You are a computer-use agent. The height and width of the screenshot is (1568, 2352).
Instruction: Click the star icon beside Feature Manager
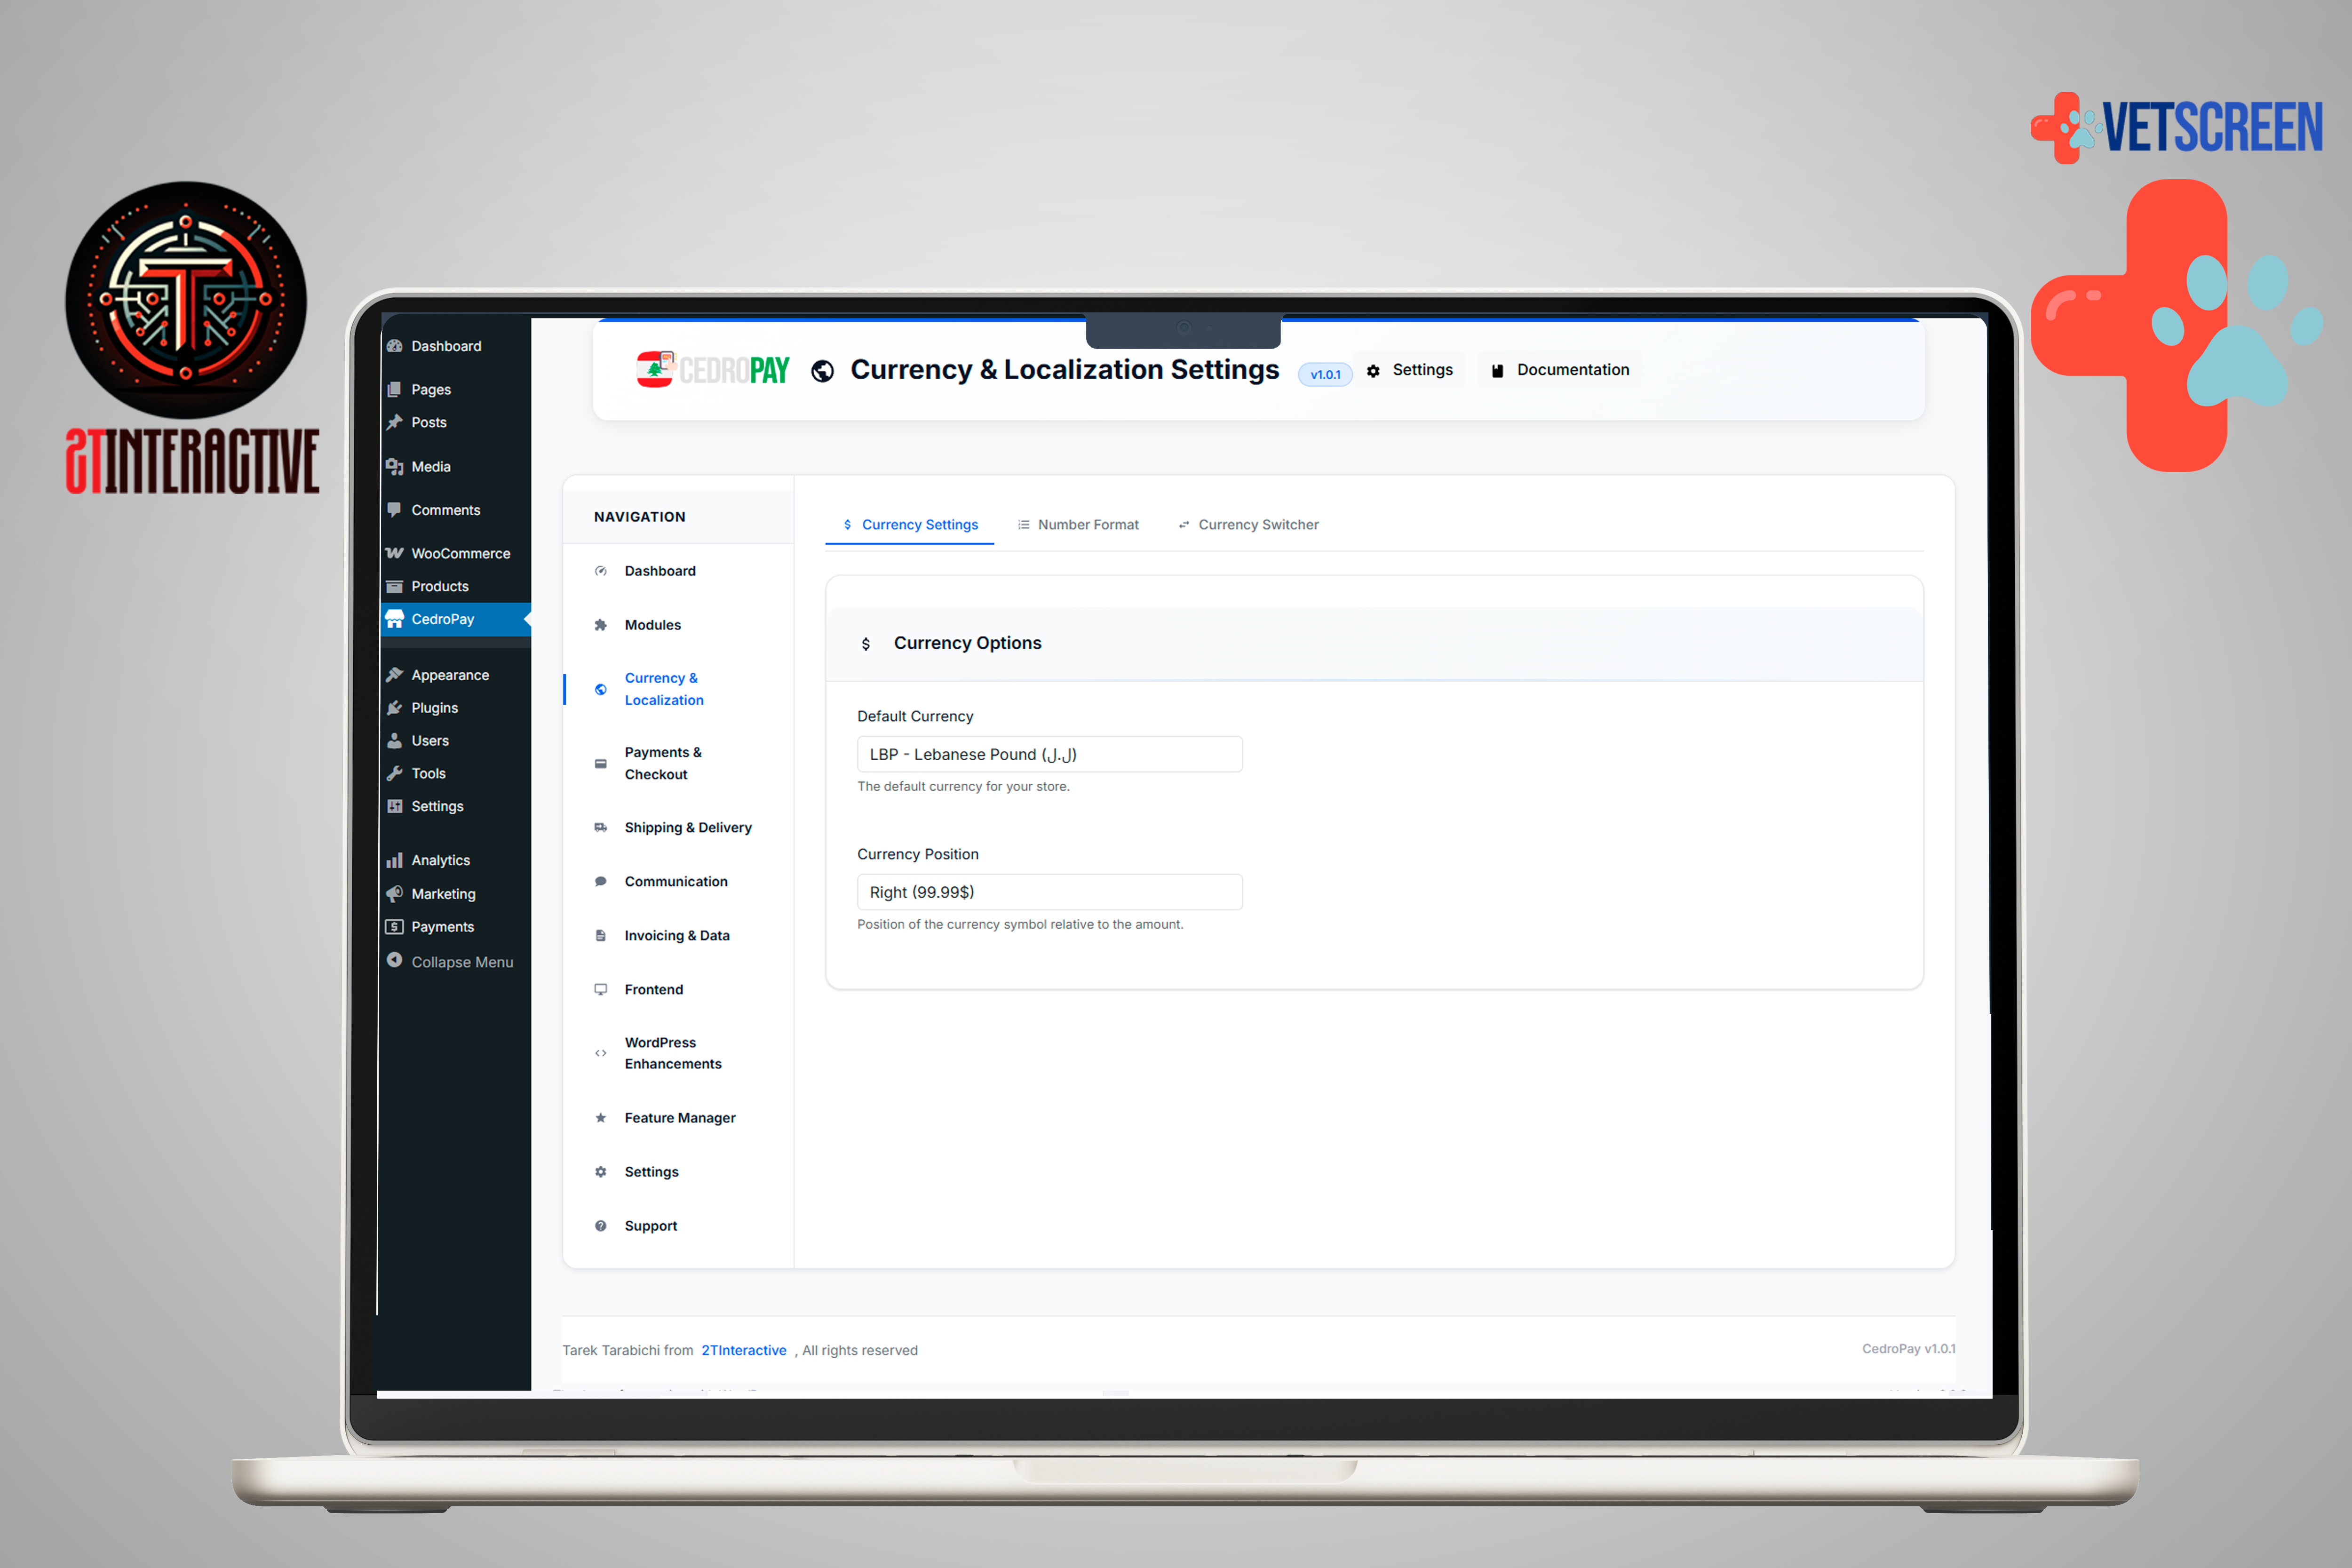click(x=600, y=1117)
